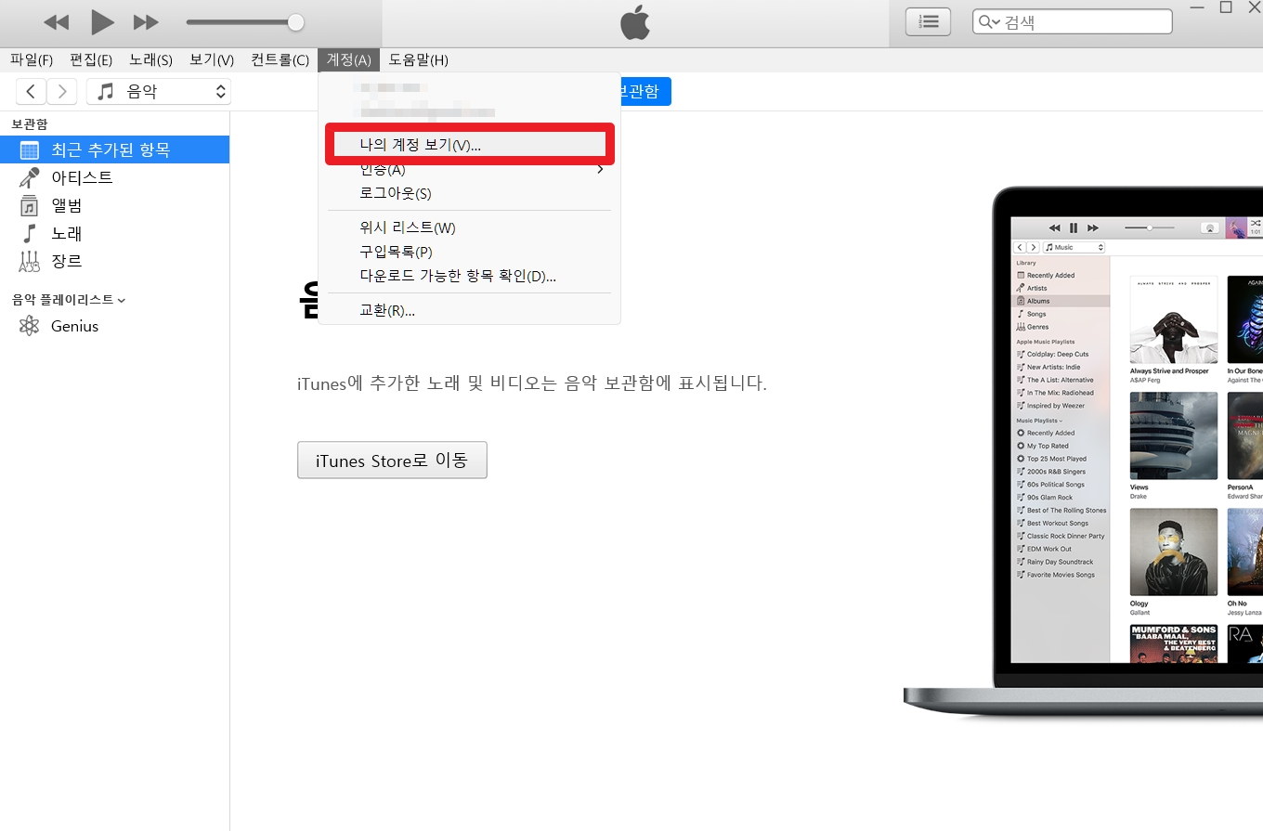Click the iTunes Store로 이동 button

(392, 460)
